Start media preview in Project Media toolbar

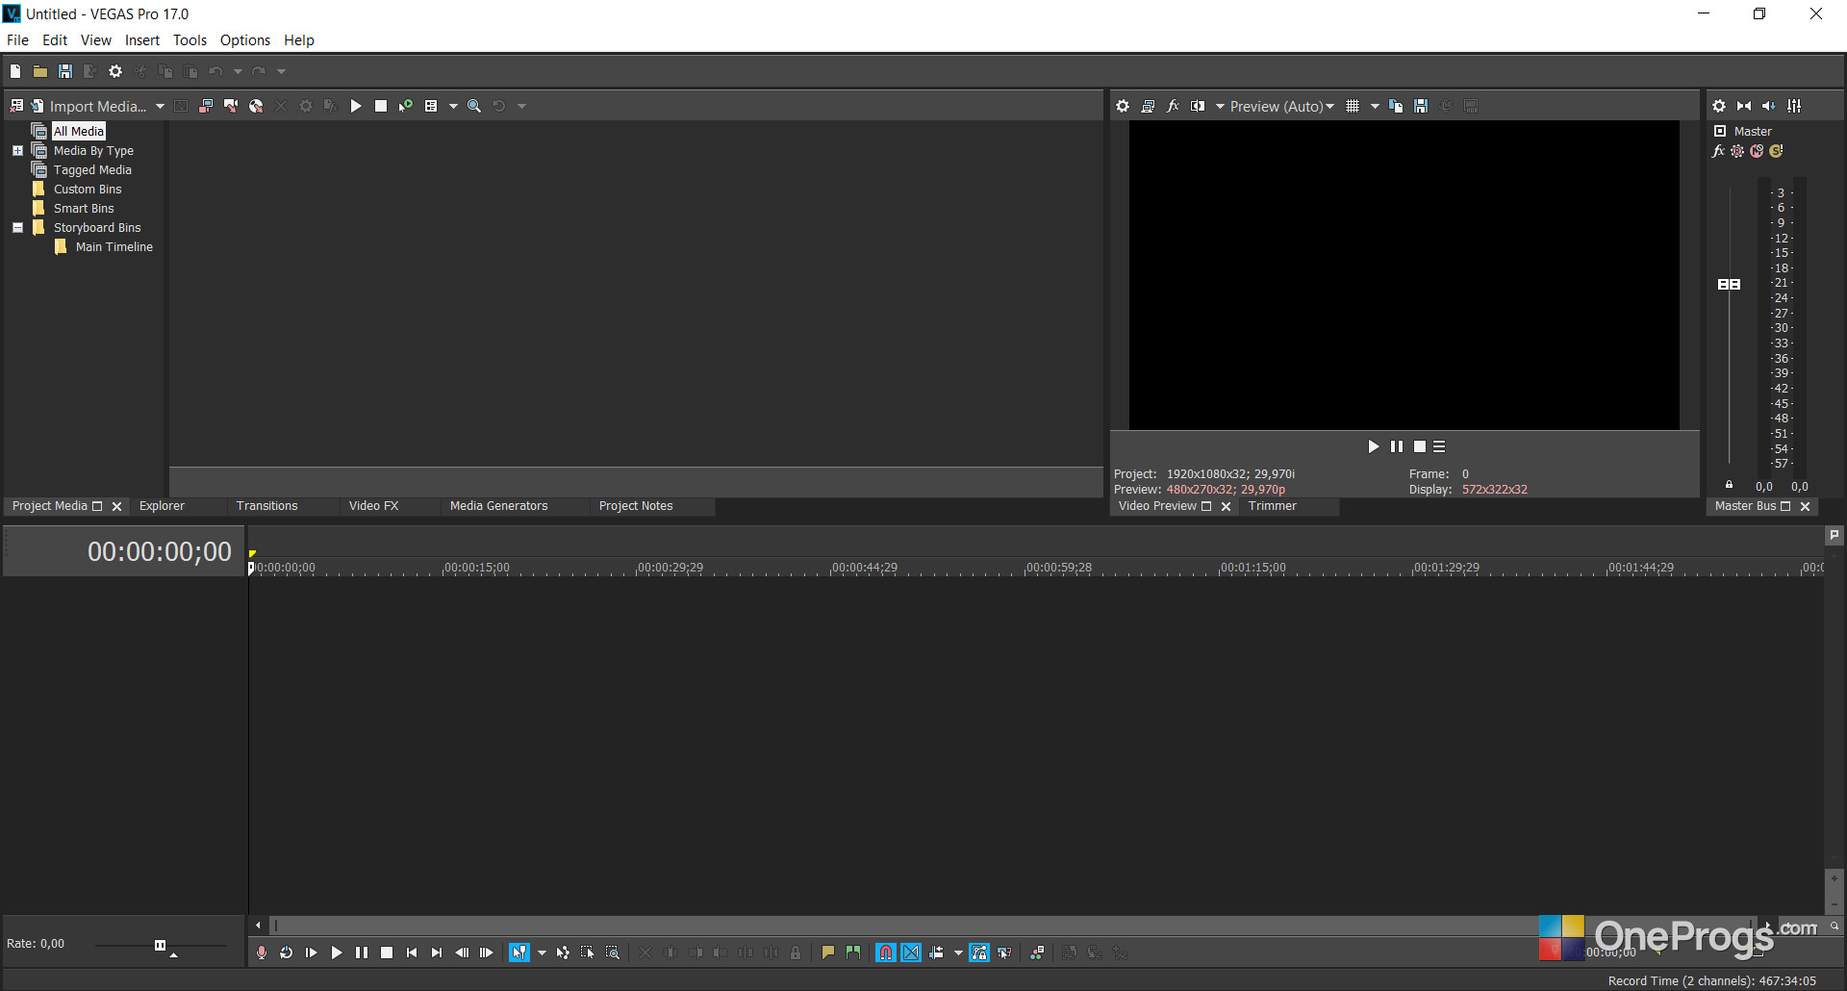pos(356,106)
